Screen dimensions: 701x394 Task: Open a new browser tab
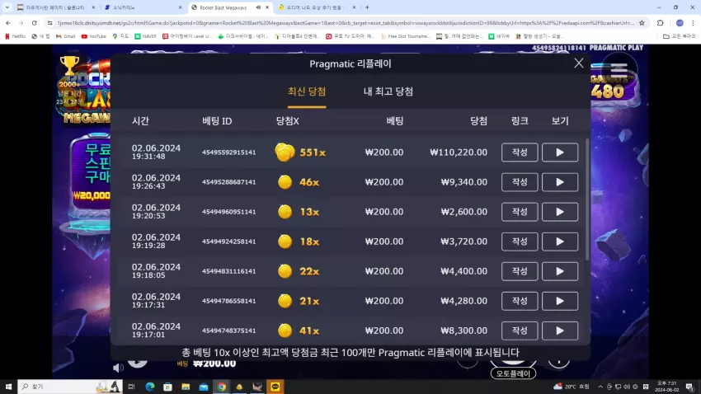[367, 7]
